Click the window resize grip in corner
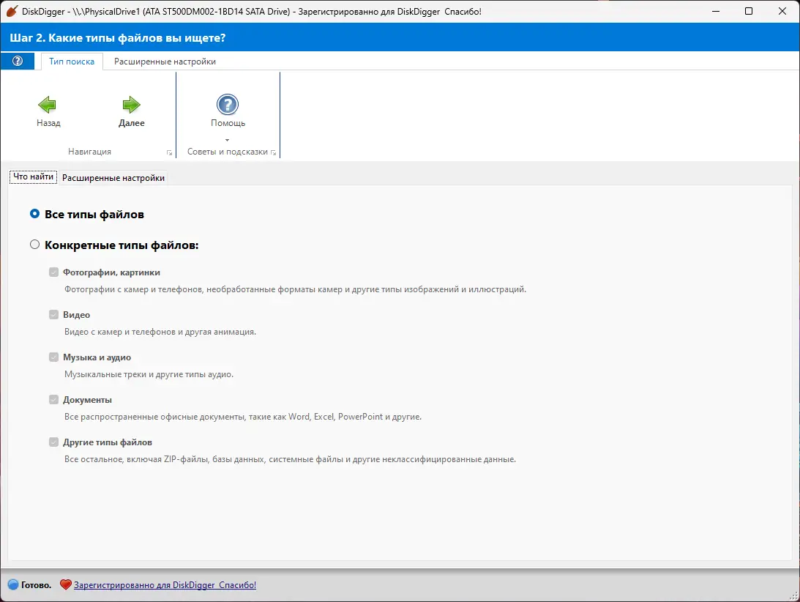The width and height of the screenshot is (800, 602). (x=794, y=596)
